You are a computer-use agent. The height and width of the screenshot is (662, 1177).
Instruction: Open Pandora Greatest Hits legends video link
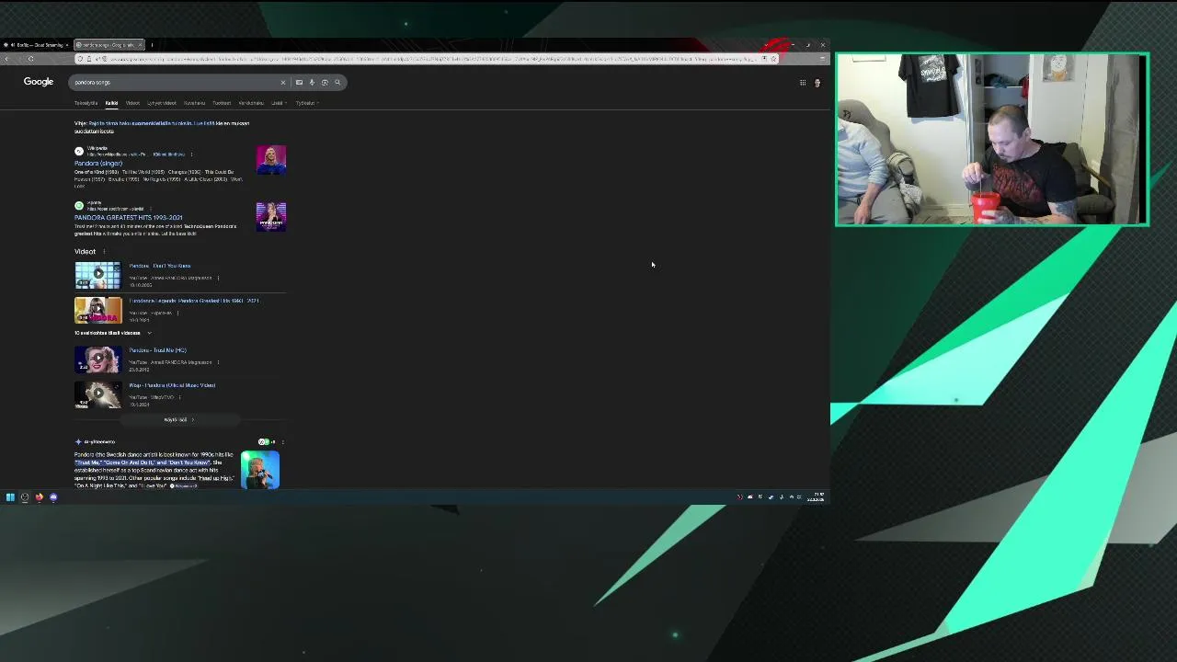click(x=194, y=301)
